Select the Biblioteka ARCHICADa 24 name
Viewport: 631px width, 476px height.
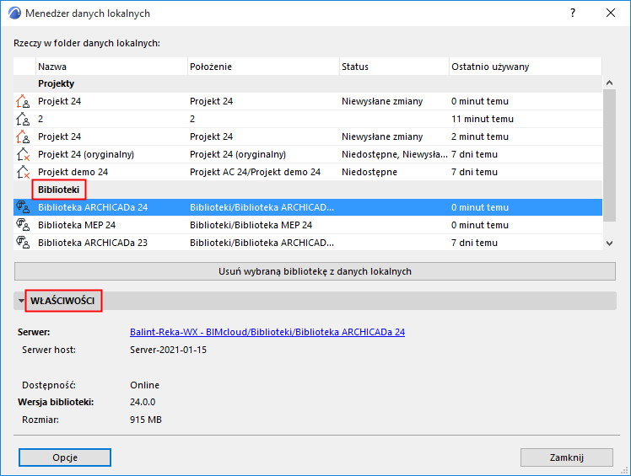[93, 207]
